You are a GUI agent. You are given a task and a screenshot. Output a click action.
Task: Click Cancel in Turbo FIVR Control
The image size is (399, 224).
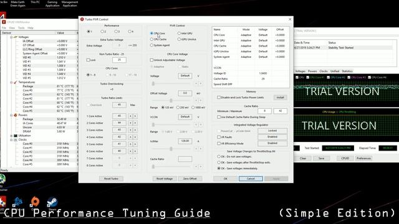pyautogui.click(x=251, y=179)
